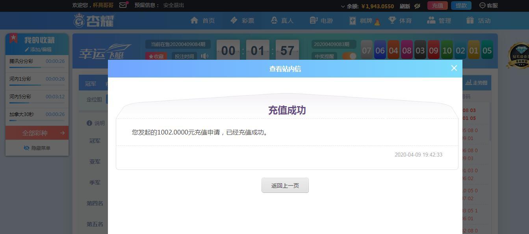Click the 幸运飞艇 game logo
This screenshot has width=529, height=234.
[104, 52]
